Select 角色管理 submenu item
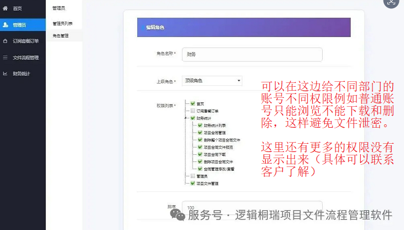 point(60,36)
